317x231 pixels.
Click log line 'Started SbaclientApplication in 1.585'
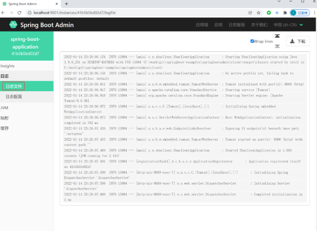[185, 153]
